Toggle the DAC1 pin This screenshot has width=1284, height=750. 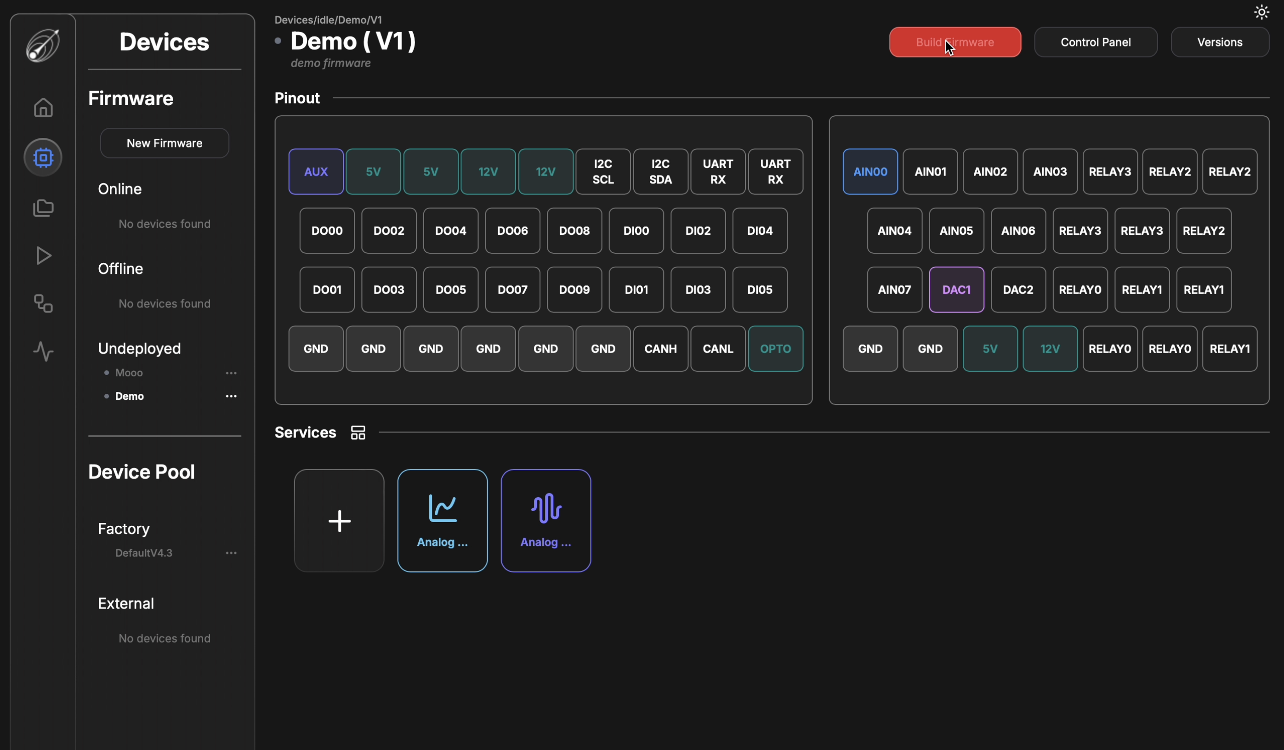click(x=956, y=290)
